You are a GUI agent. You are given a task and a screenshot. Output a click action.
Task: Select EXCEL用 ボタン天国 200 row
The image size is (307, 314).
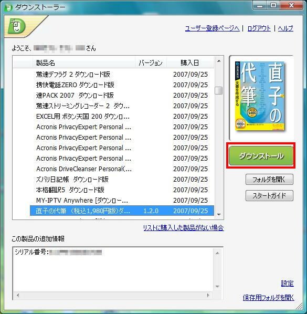(122, 117)
